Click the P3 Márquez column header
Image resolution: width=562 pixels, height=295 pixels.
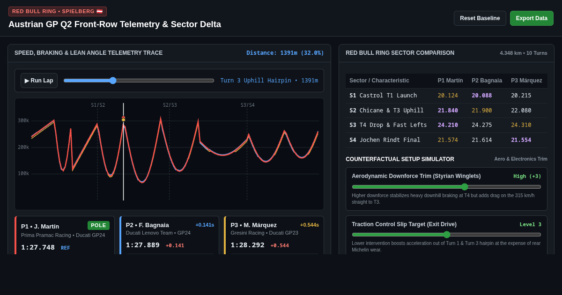point(527,81)
